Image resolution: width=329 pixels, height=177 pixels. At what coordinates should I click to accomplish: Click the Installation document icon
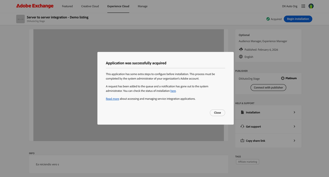click(242, 112)
